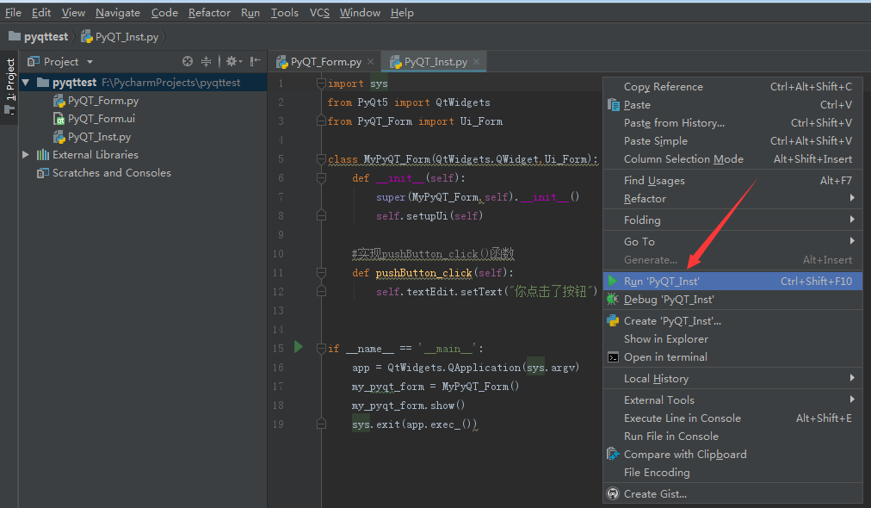871x508 pixels.
Task: Click the fold marker on line 11 def
Action: click(x=321, y=272)
